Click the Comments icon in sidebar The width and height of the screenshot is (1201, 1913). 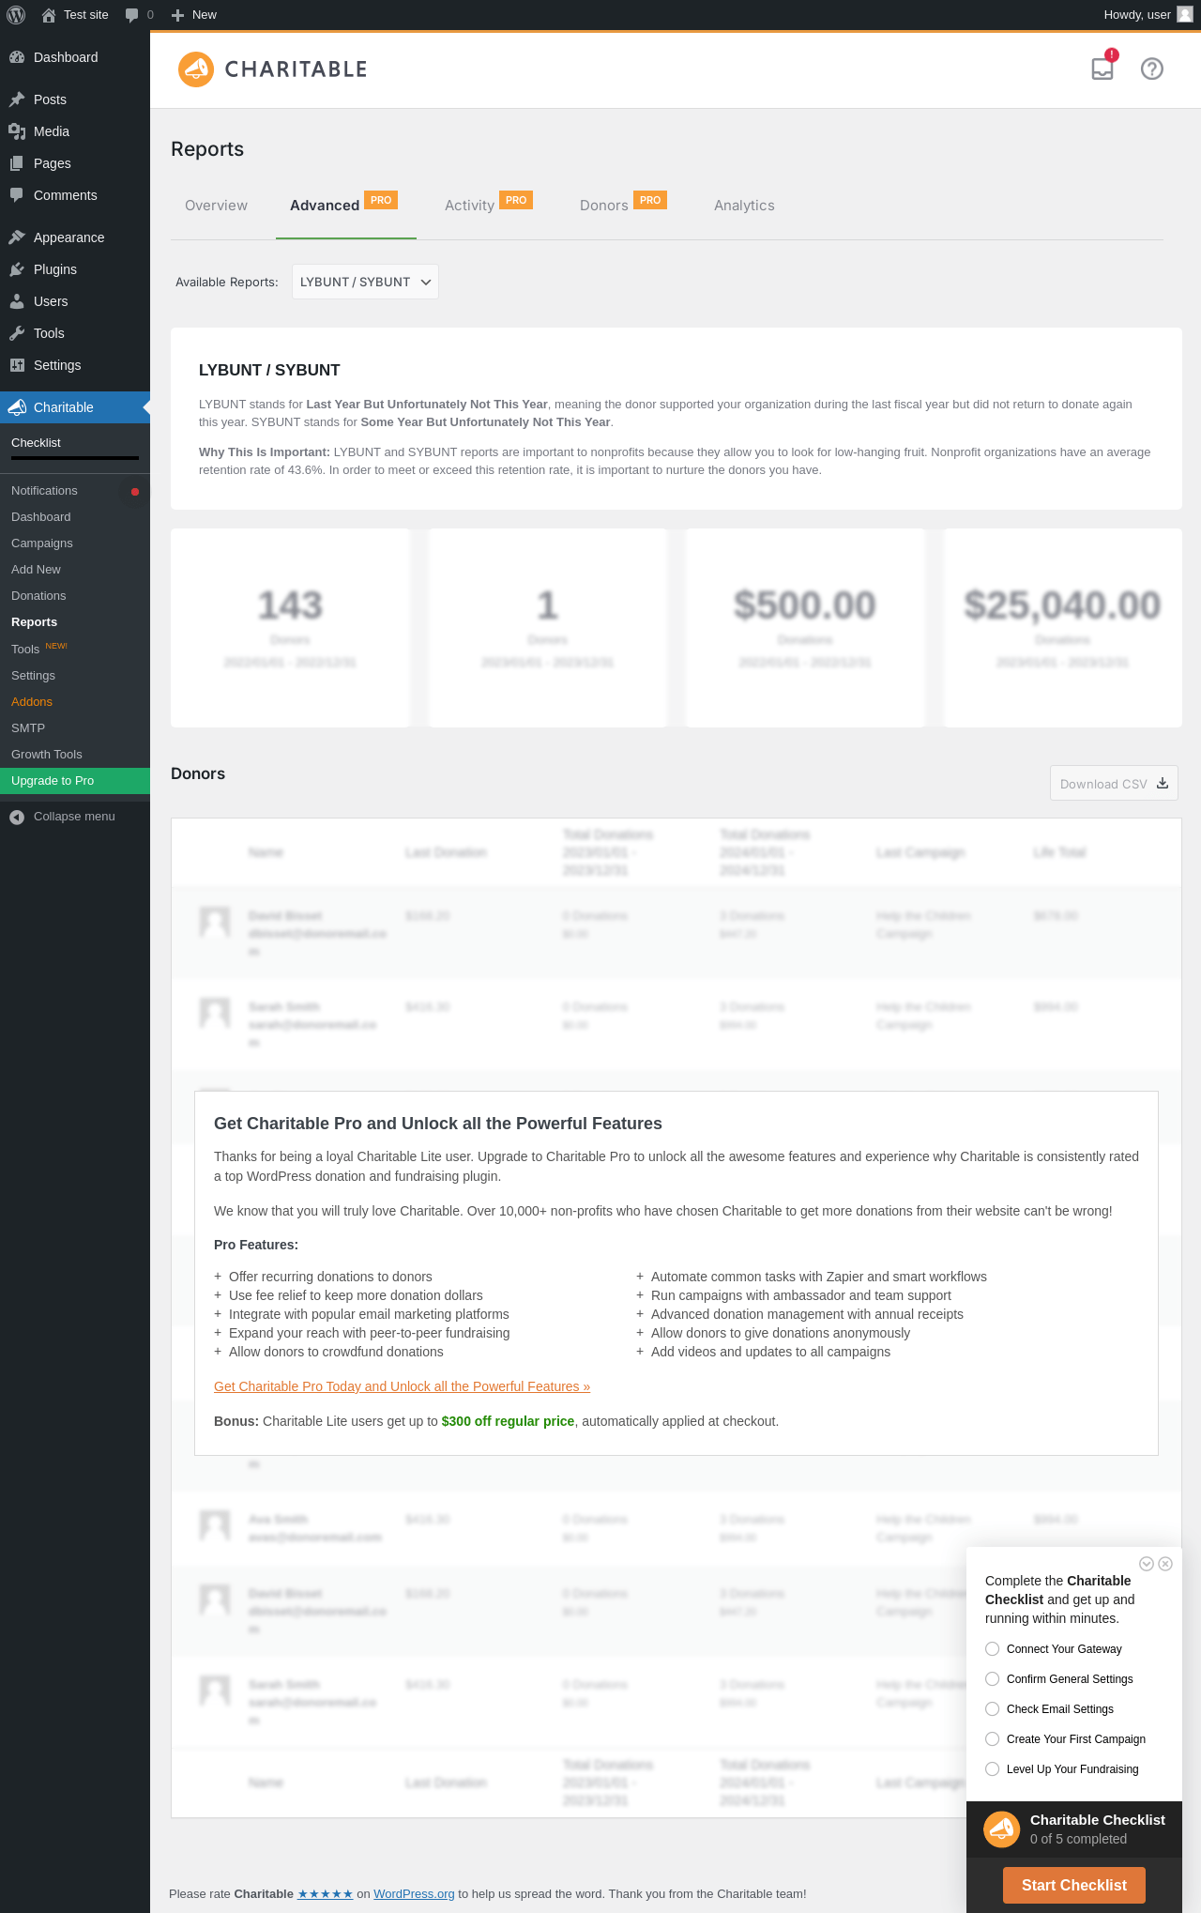(17, 195)
